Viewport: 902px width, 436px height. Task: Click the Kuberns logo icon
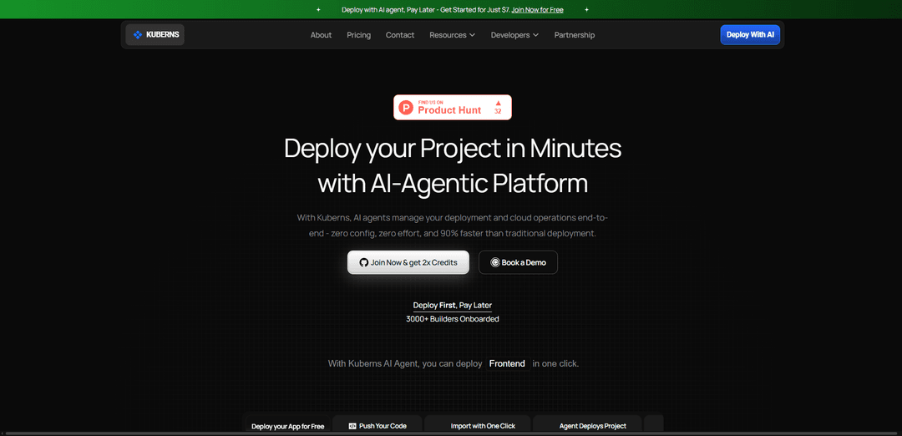138,34
